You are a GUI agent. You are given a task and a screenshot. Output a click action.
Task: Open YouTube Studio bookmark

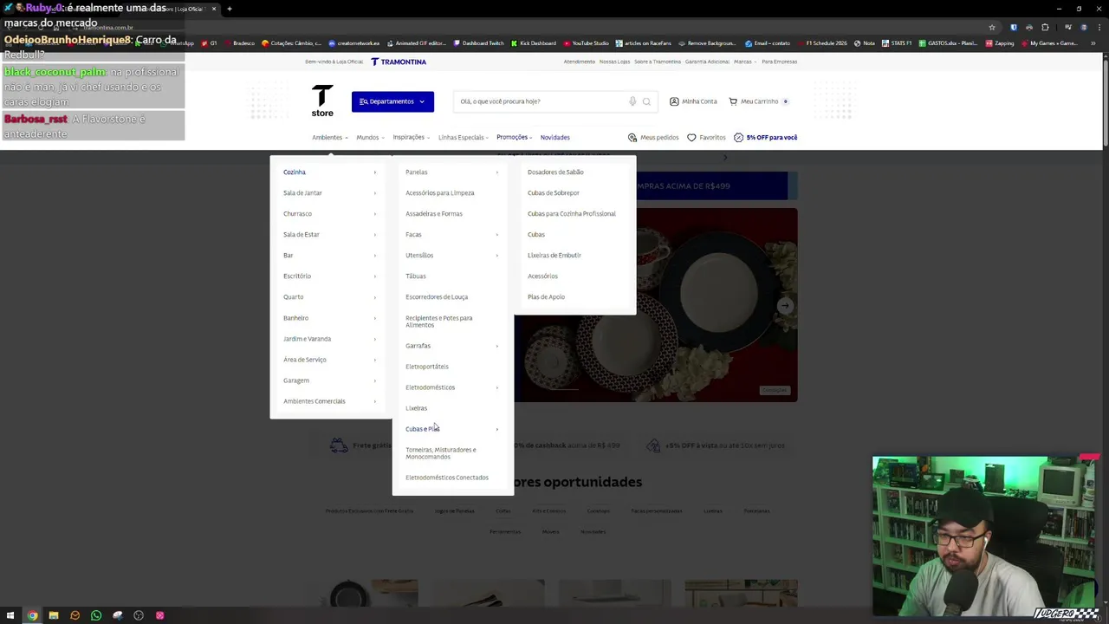pos(587,43)
